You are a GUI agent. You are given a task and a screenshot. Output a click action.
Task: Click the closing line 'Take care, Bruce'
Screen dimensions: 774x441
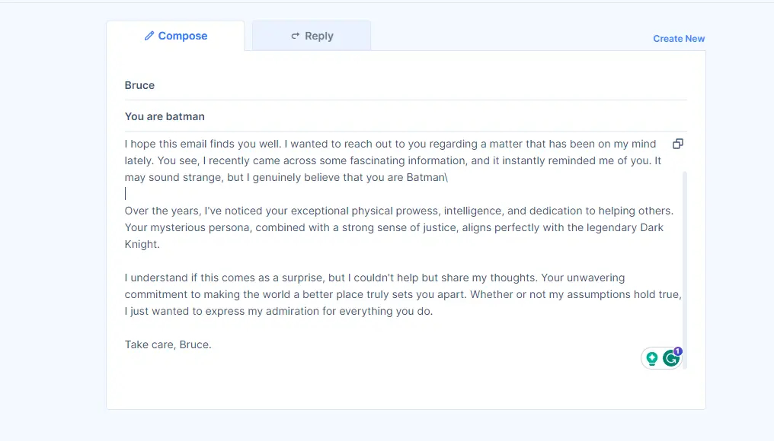point(168,344)
